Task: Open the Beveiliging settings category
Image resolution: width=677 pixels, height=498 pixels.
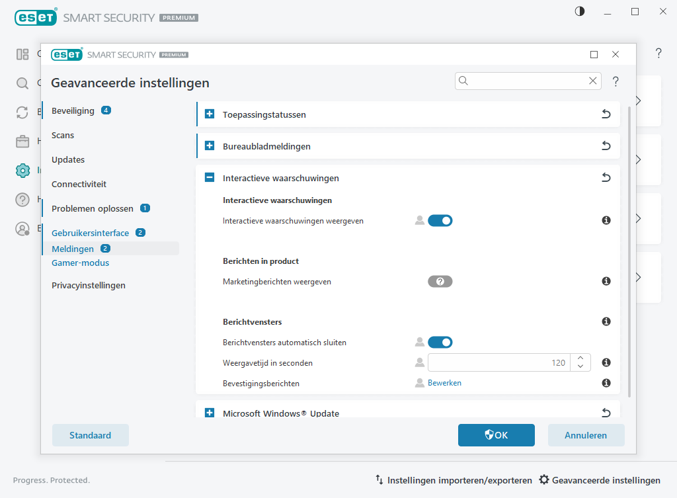Action: click(73, 110)
